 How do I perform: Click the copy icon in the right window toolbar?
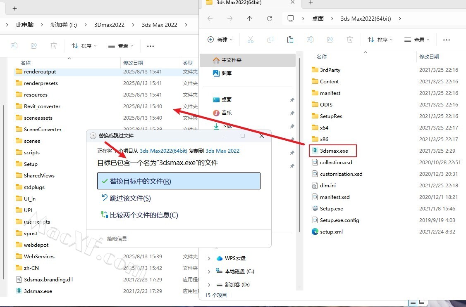[x=270, y=40]
